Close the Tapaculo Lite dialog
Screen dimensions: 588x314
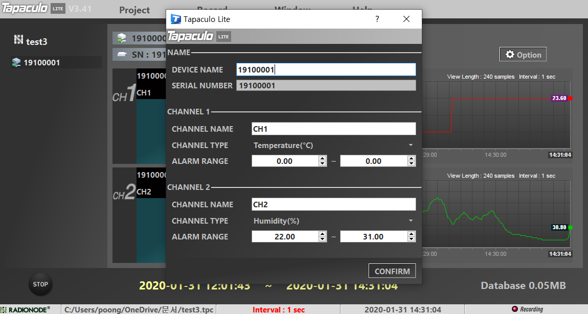coord(406,19)
